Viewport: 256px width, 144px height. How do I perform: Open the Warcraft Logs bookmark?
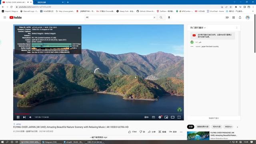pos(29,11)
